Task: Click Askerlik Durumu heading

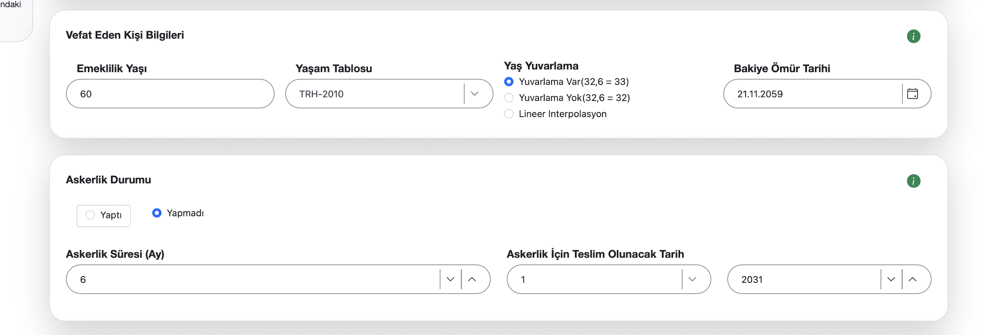Action: tap(108, 180)
